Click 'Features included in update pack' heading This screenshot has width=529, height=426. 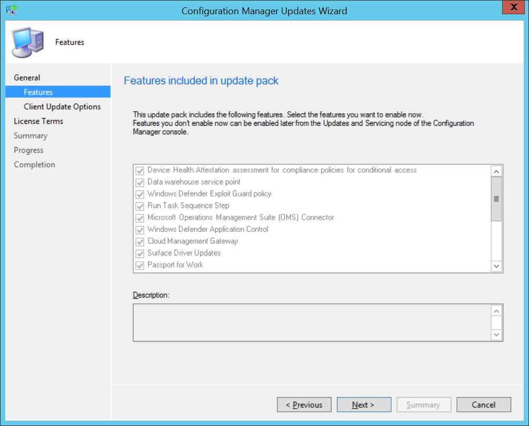pos(201,81)
